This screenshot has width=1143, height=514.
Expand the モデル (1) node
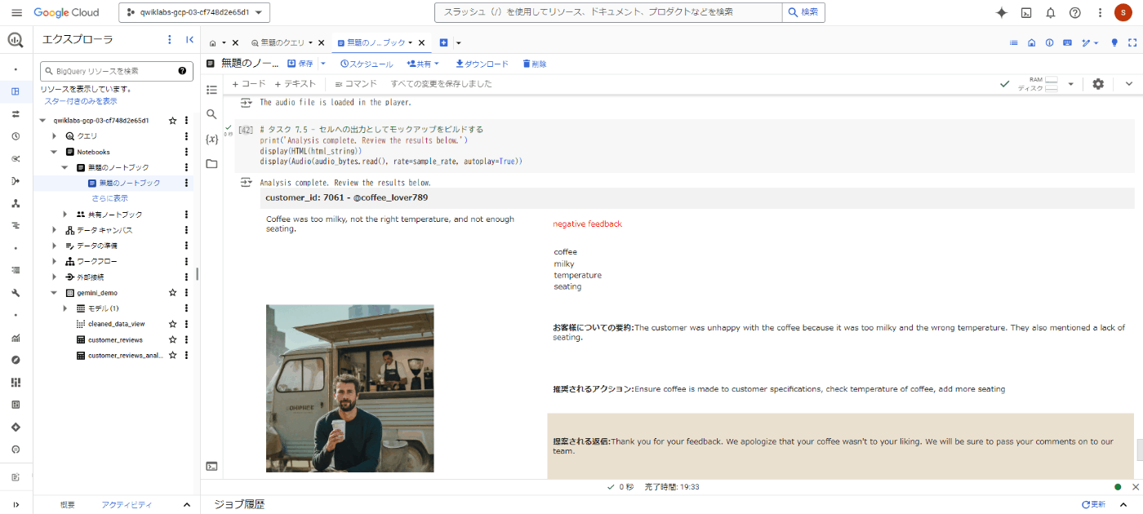click(x=65, y=308)
